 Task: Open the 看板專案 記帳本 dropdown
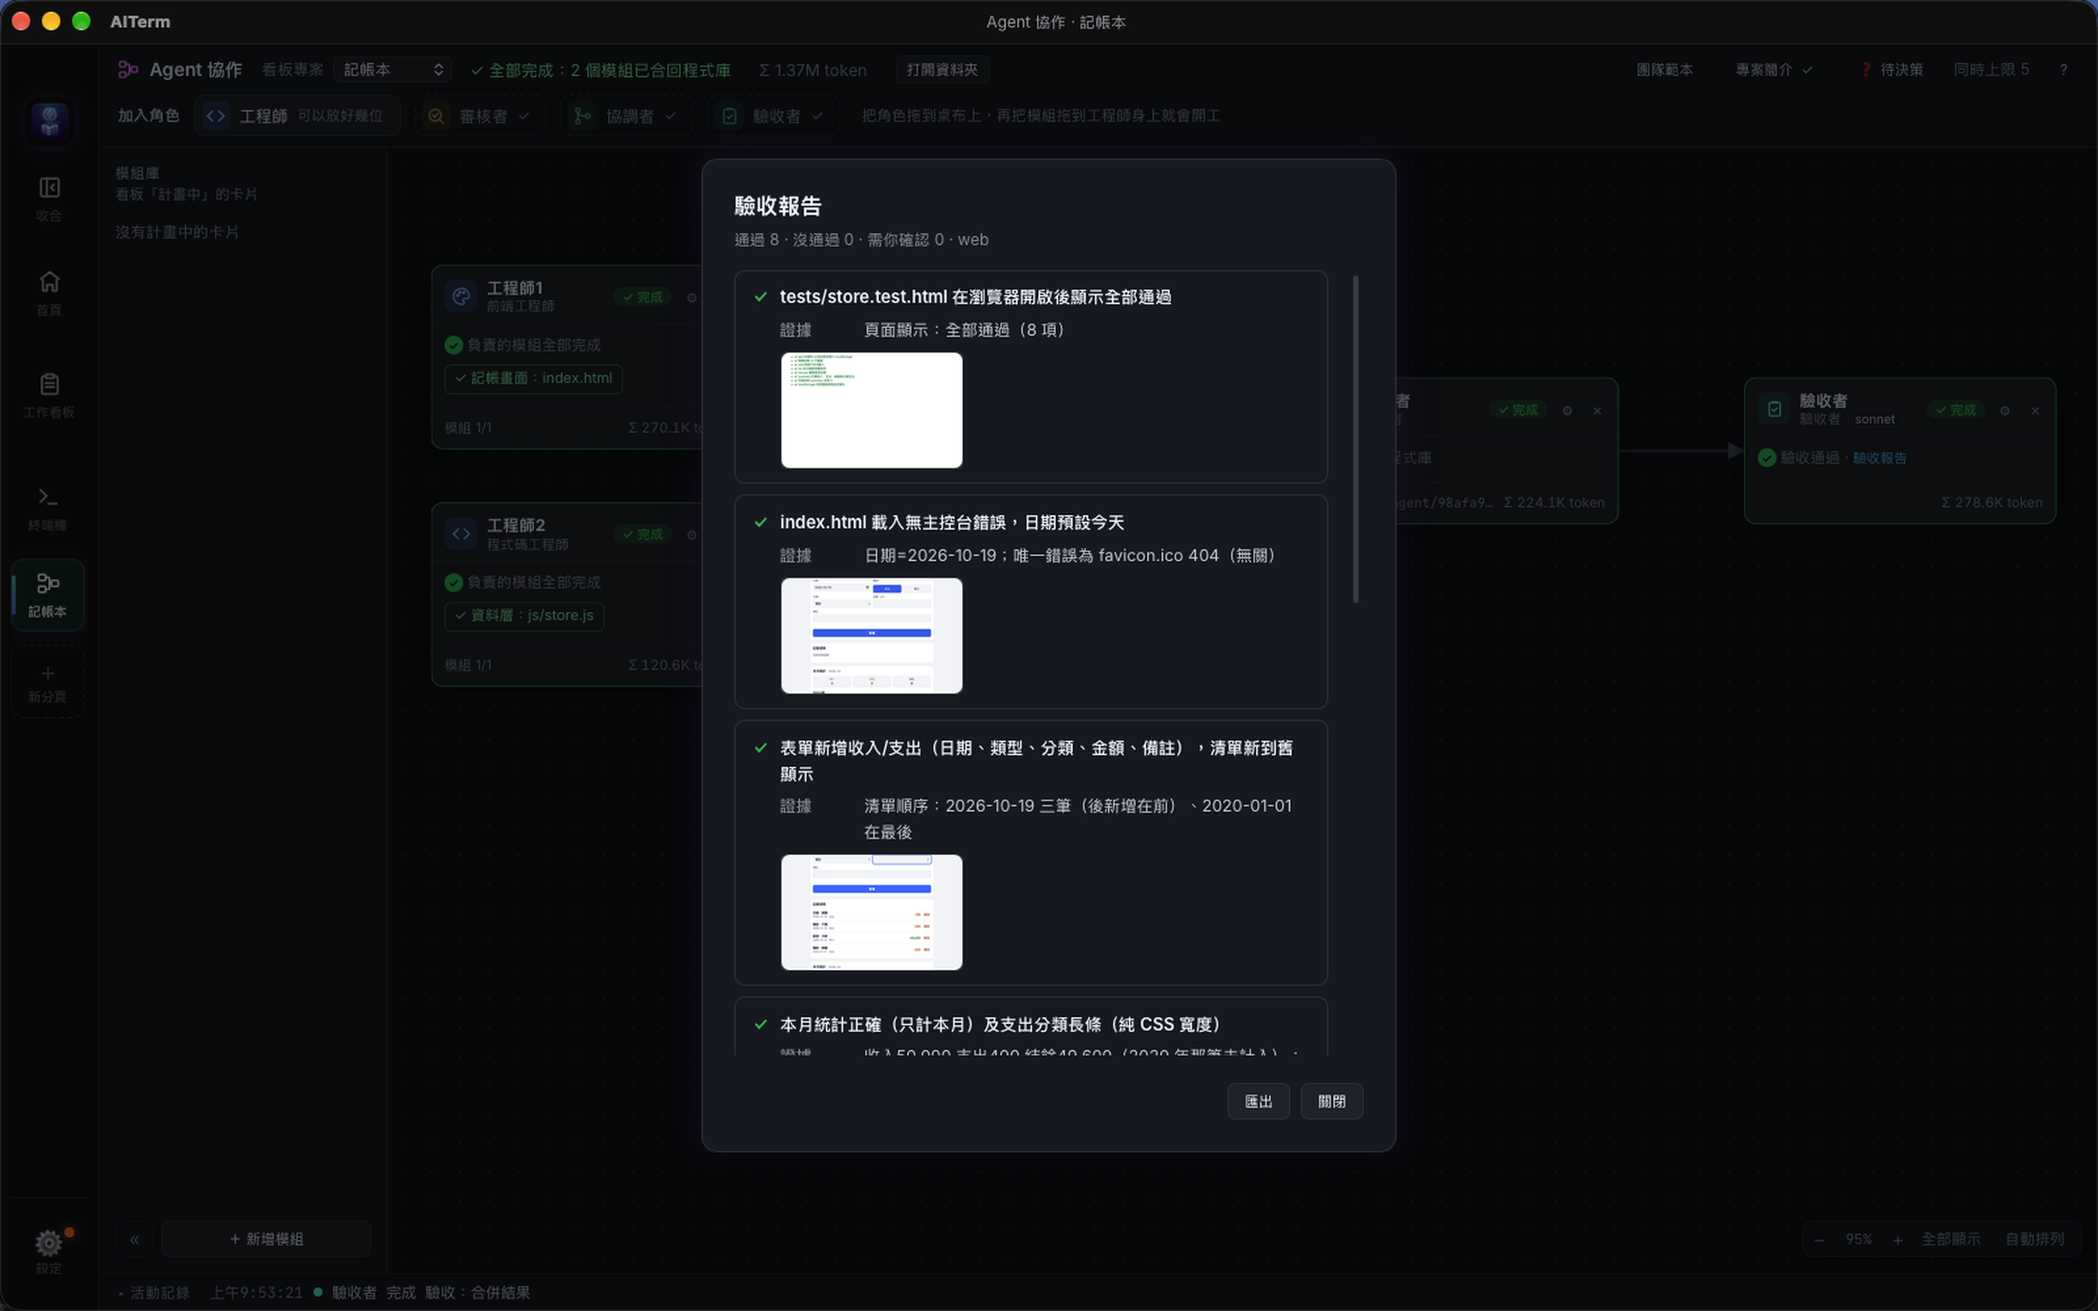click(x=393, y=70)
